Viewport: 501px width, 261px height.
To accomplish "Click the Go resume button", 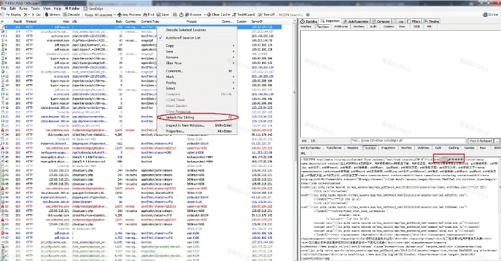I will (35, 14).
